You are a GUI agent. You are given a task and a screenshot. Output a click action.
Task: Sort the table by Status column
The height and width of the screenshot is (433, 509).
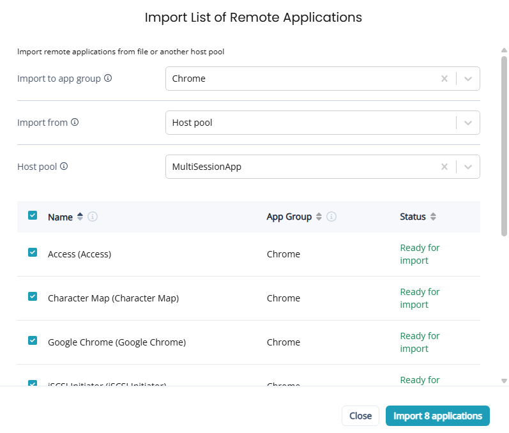click(x=433, y=217)
